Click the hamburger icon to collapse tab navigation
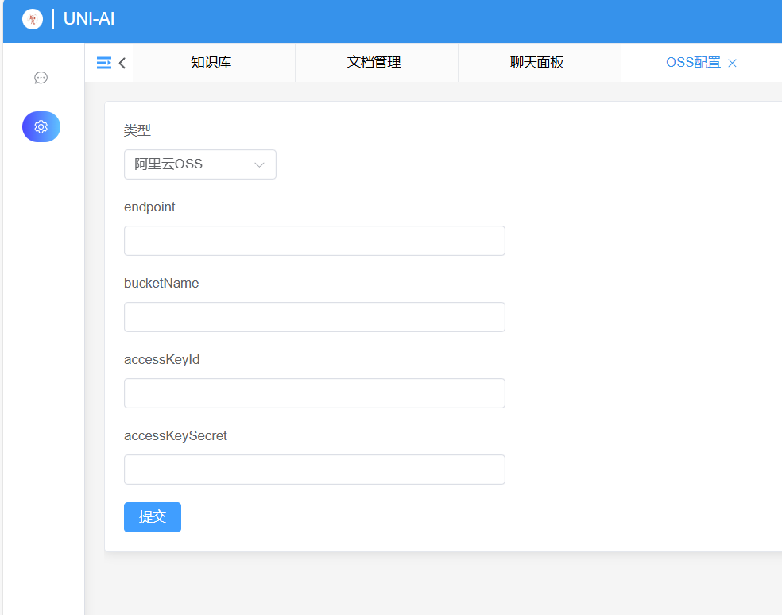Screen dimensions: 782x615 click(103, 62)
